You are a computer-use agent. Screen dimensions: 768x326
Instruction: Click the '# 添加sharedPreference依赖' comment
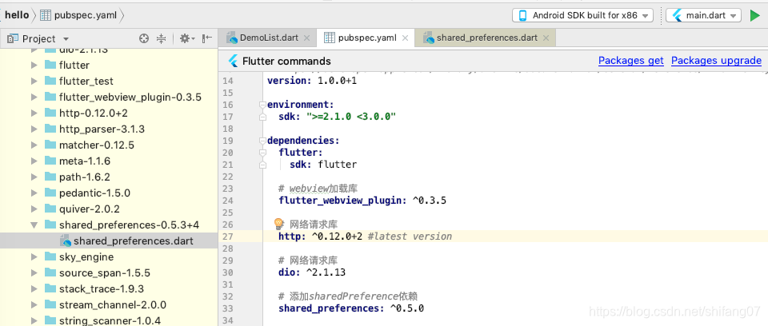click(348, 296)
